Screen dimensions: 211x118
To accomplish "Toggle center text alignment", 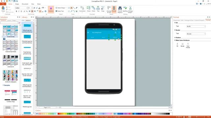I will tap(32, 11).
